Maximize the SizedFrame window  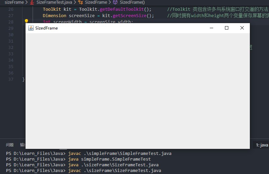[227, 28]
